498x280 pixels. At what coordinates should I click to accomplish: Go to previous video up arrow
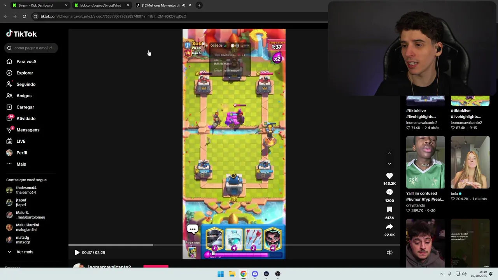(x=389, y=153)
